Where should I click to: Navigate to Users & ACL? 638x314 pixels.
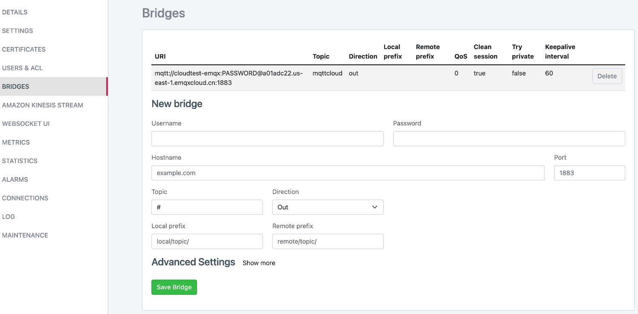22,68
